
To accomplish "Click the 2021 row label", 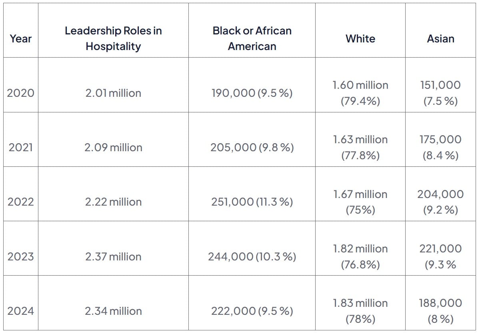I will coord(21,147).
